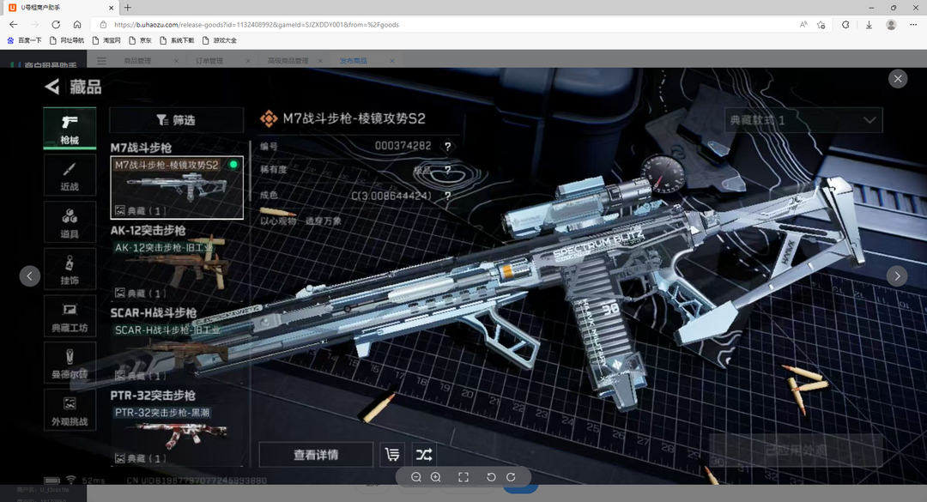The image size is (927, 502).
Task: Expand the 典藏款式 1 dropdown
Action: pyautogui.click(x=803, y=120)
